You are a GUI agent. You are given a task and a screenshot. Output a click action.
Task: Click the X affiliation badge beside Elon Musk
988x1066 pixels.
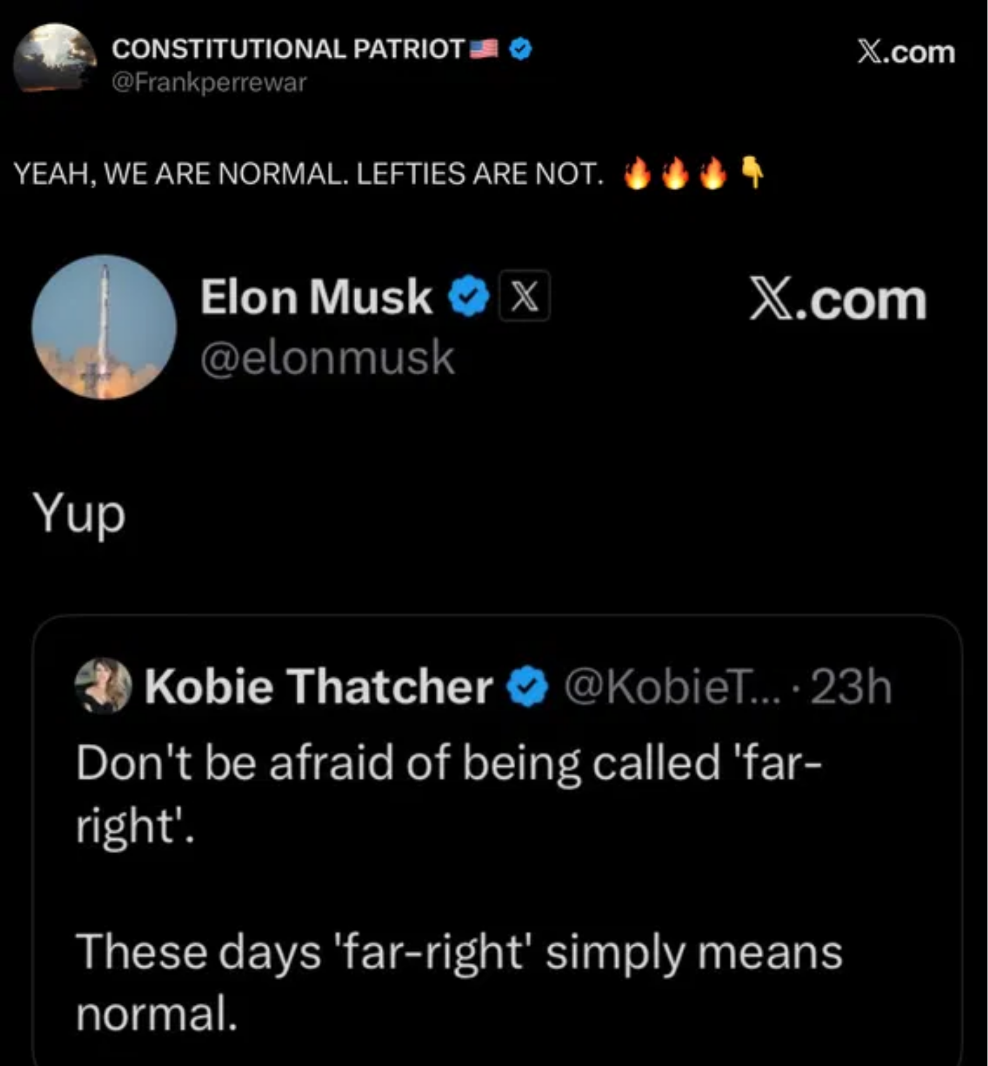[524, 296]
